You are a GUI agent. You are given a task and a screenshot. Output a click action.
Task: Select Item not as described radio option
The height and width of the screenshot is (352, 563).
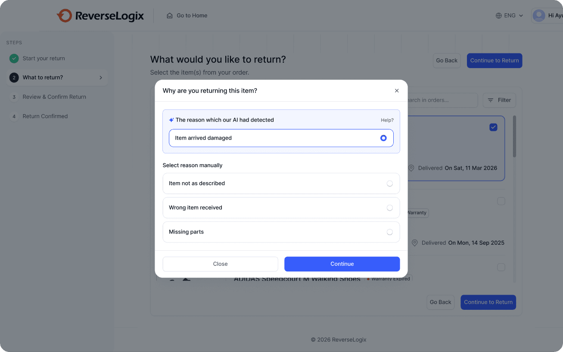pyautogui.click(x=389, y=184)
